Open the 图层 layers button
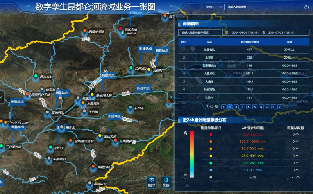 coord(152,181)
